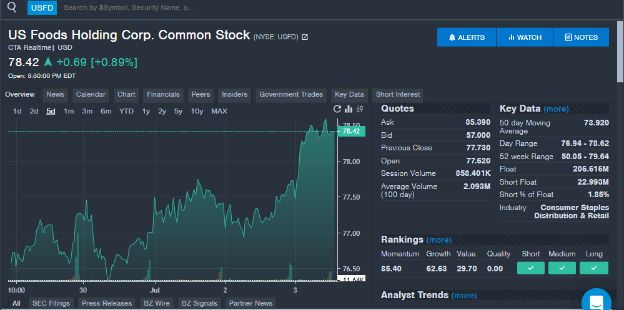Switch to the bar chart type icon
624x310 pixels.
(349, 109)
